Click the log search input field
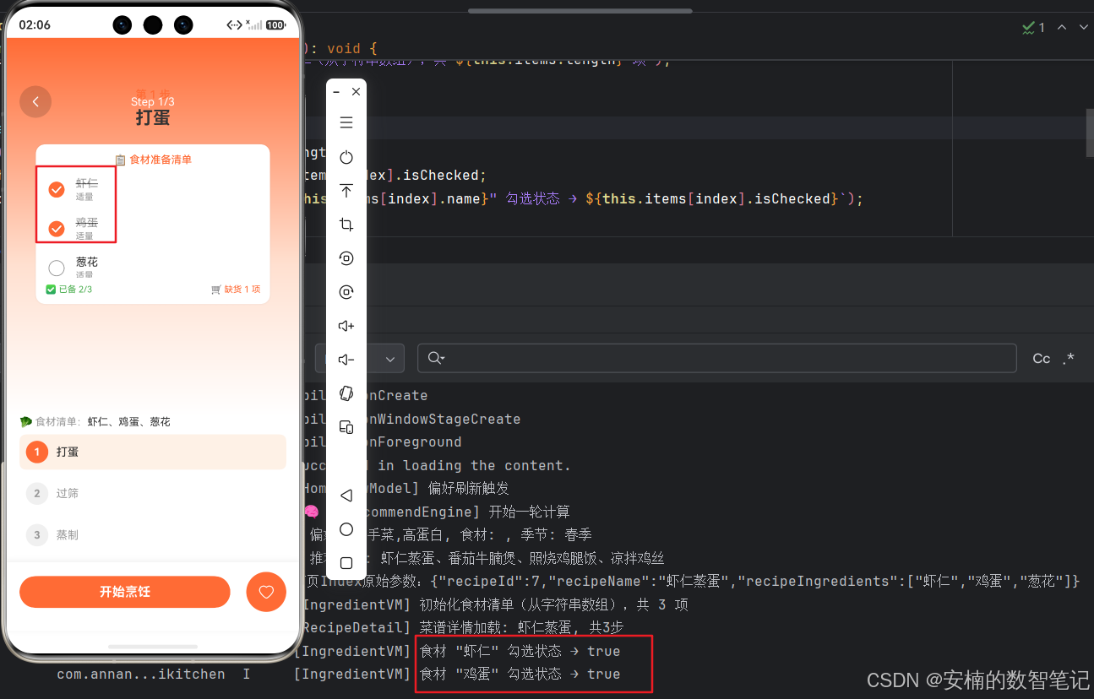This screenshot has width=1094, height=699. pyautogui.click(x=716, y=358)
